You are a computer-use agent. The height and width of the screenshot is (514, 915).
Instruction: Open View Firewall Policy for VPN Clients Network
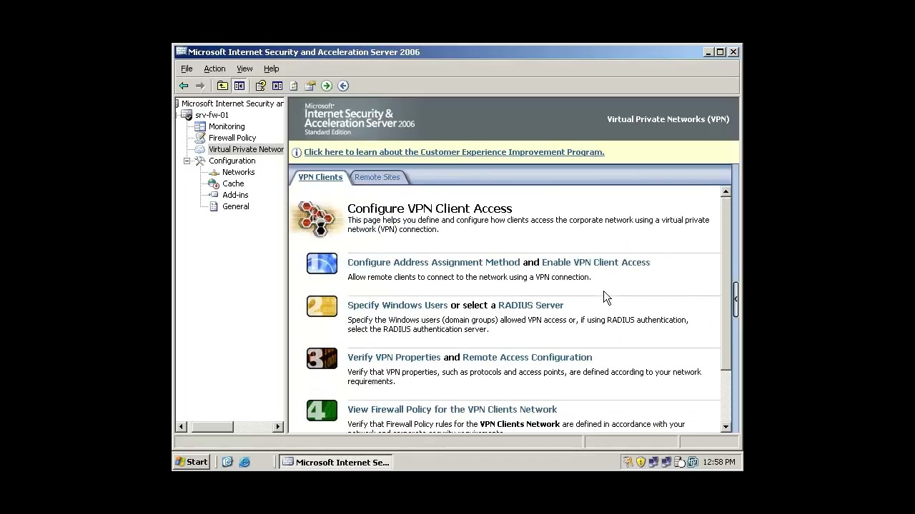click(x=452, y=409)
